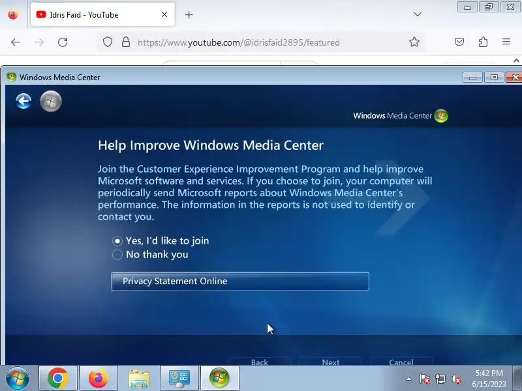Click Next to continue setup

331,362
